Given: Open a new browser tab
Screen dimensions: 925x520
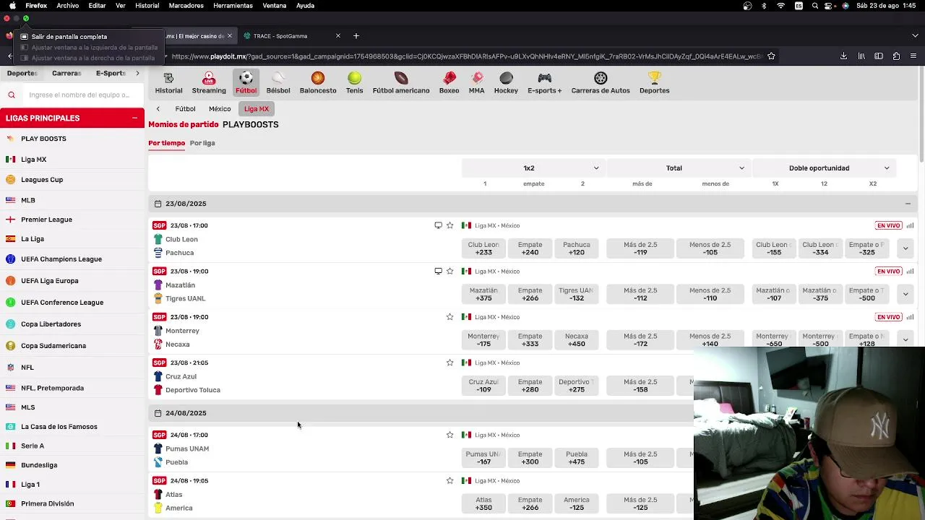Looking at the screenshot, I should coord(356,36).
